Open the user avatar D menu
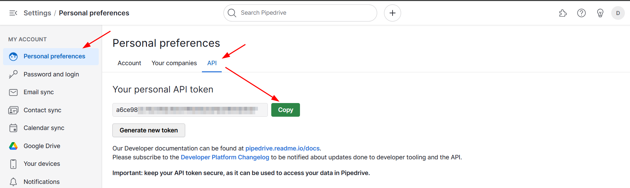Screen dimensions: 630x188 click(x=618, y=13)
